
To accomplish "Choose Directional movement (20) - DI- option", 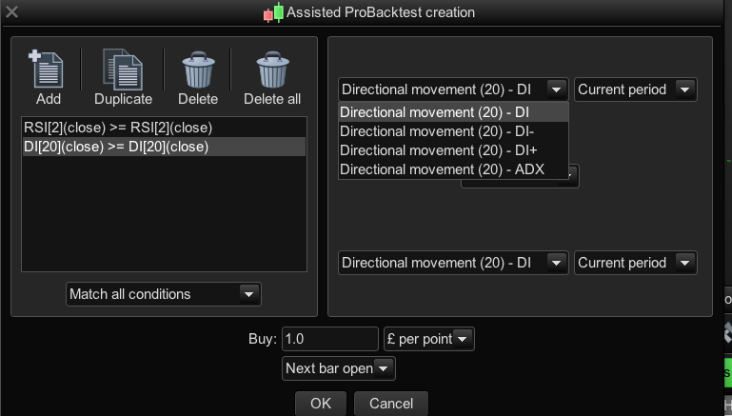I will pos(453,131).
